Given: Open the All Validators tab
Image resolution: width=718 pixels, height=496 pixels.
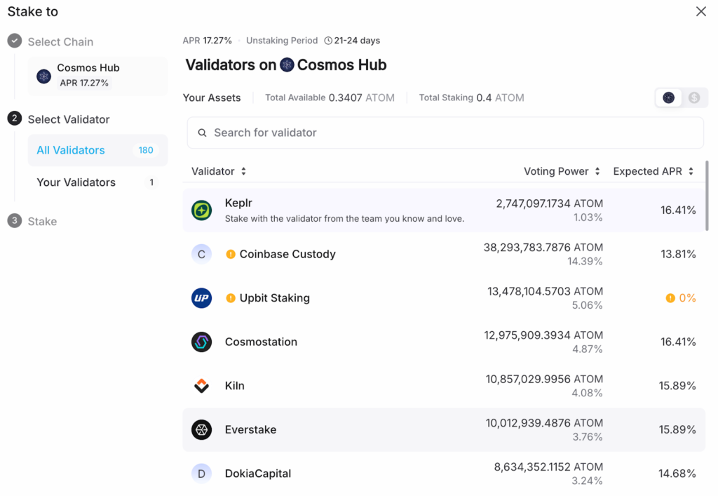Looking at the screenshot, I should [71, 150].
